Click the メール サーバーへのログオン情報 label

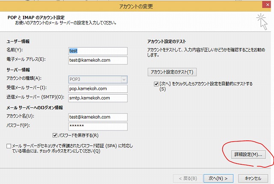(35, 108)
